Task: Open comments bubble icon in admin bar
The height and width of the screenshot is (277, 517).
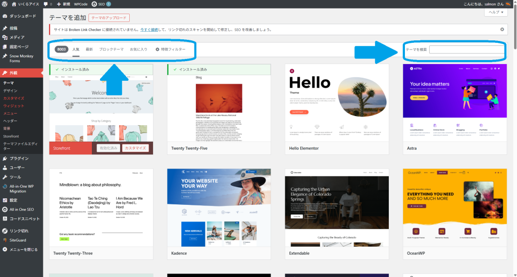Action: pos(46,4)
